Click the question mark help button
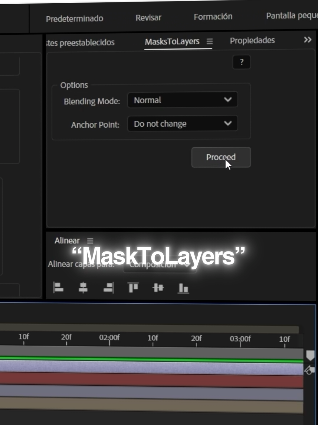 click(x=241, y=62)
